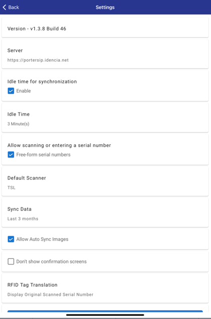
Task: Tap the Last 3 months value
Action: click(x=23, y=219)
